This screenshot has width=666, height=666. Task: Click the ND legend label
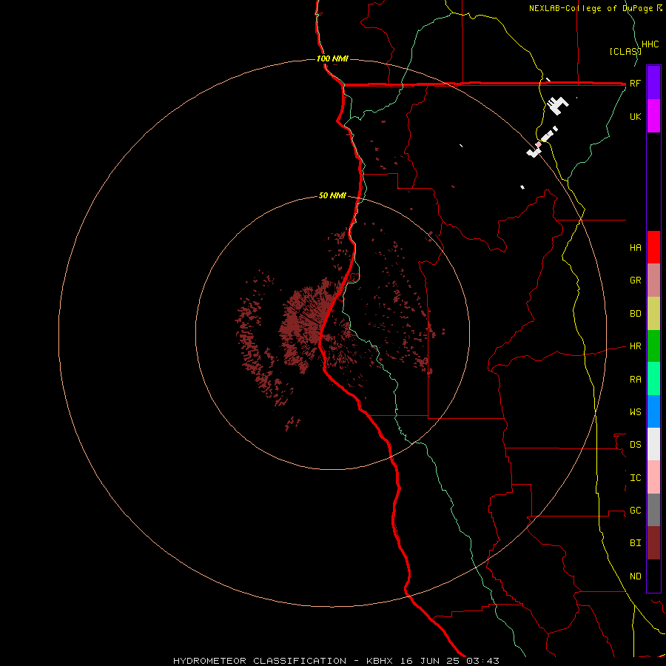tap(635, 576)
